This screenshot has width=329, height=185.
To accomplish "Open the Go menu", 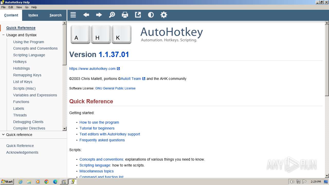I will 27,7.
